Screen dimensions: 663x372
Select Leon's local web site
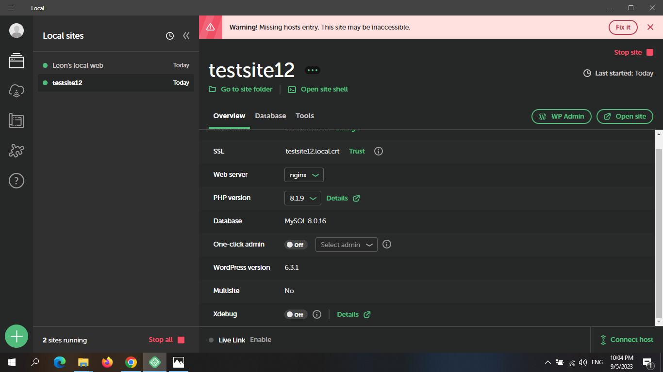click(116, 65)
